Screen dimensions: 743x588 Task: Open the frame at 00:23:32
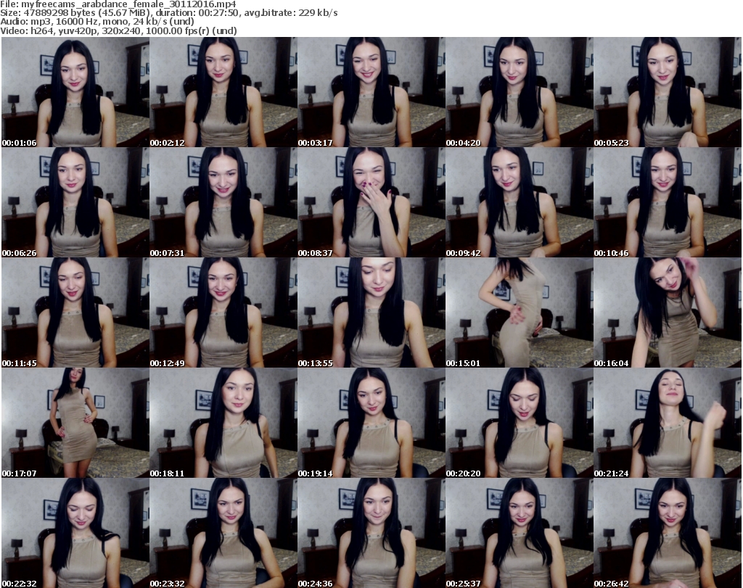[x=223, y=533]
